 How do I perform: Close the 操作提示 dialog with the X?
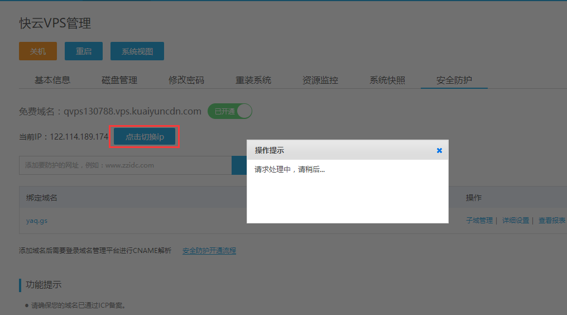coord(439,150)
